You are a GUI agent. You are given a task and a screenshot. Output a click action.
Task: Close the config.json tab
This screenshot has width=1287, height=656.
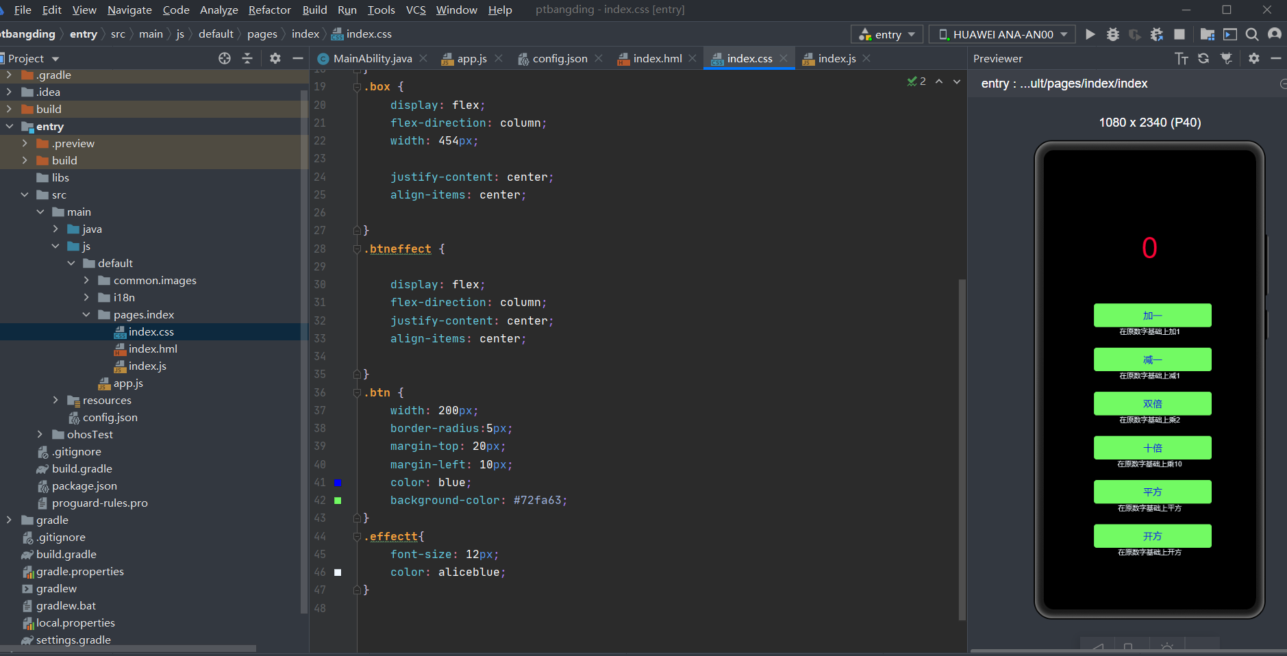[599, 58]
